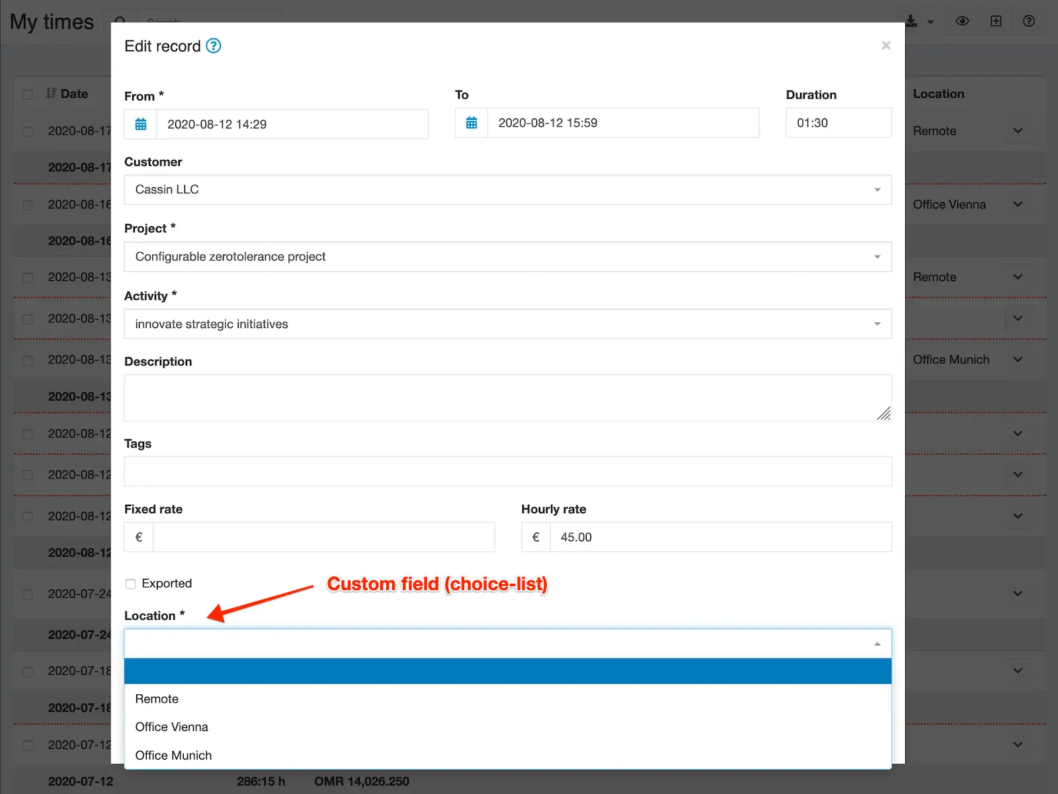1058x794 pixels.
Task: Check the row checkbox for 2020-08-16
Action: [28, 204]
